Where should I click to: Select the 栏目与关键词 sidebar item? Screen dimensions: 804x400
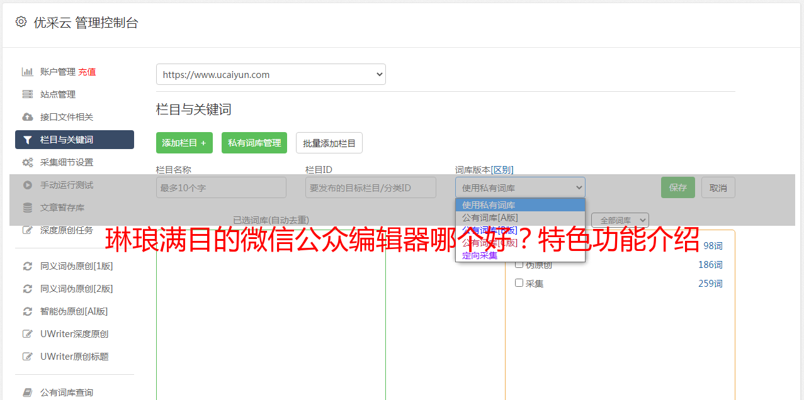coord(74,140)
